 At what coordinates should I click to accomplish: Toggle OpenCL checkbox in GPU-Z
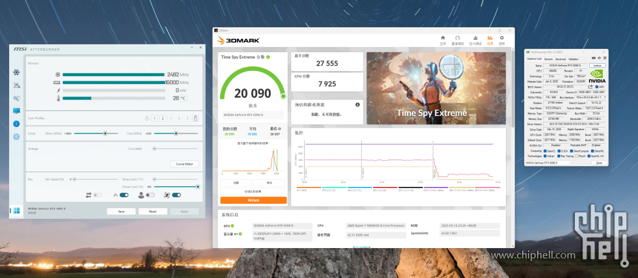click(545, 151)
